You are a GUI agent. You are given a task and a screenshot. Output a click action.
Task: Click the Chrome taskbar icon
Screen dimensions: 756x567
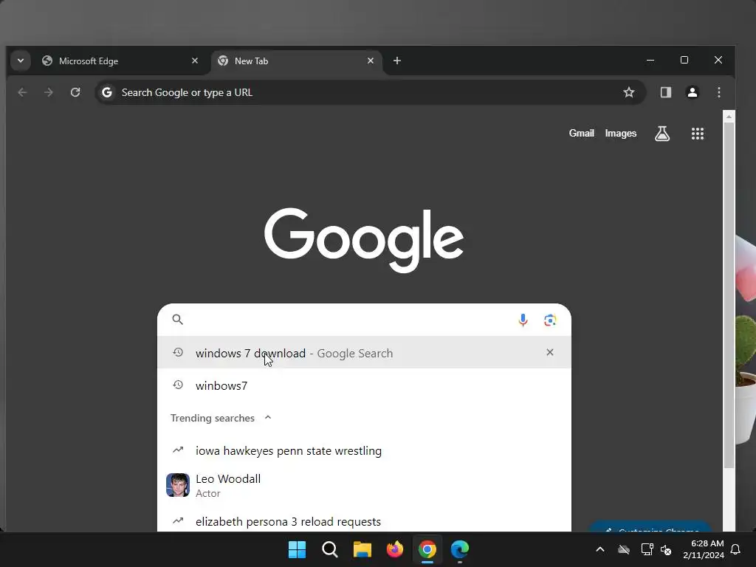tap(427, 549)
